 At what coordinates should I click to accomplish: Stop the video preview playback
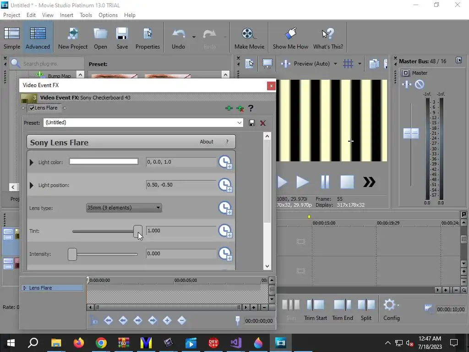[347, 182]
